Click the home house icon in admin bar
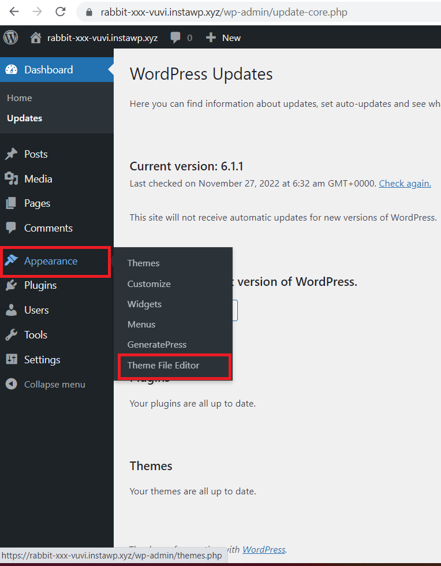Screen dimensions: 441x566 [x=35, y=38]
